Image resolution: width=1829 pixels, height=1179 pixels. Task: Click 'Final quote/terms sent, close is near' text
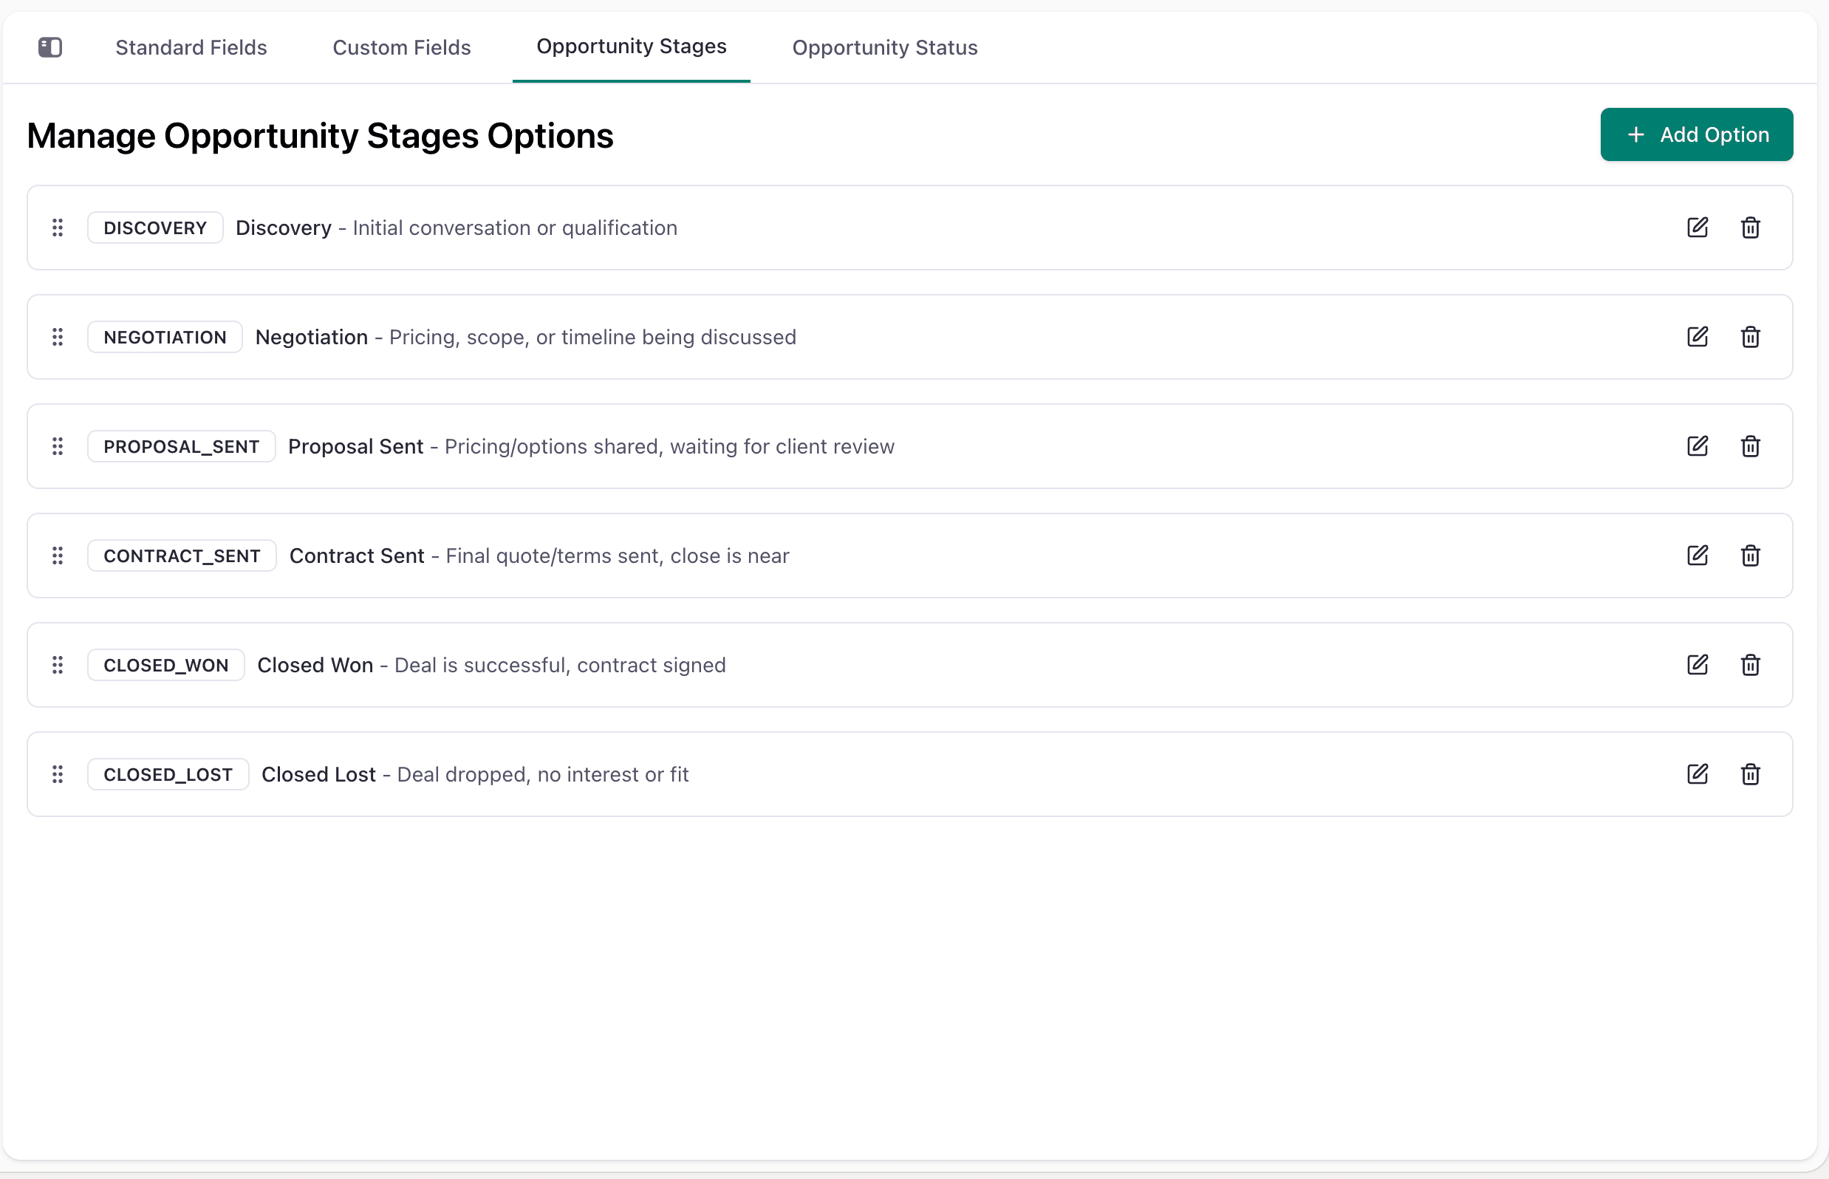[x=618, y=556]
